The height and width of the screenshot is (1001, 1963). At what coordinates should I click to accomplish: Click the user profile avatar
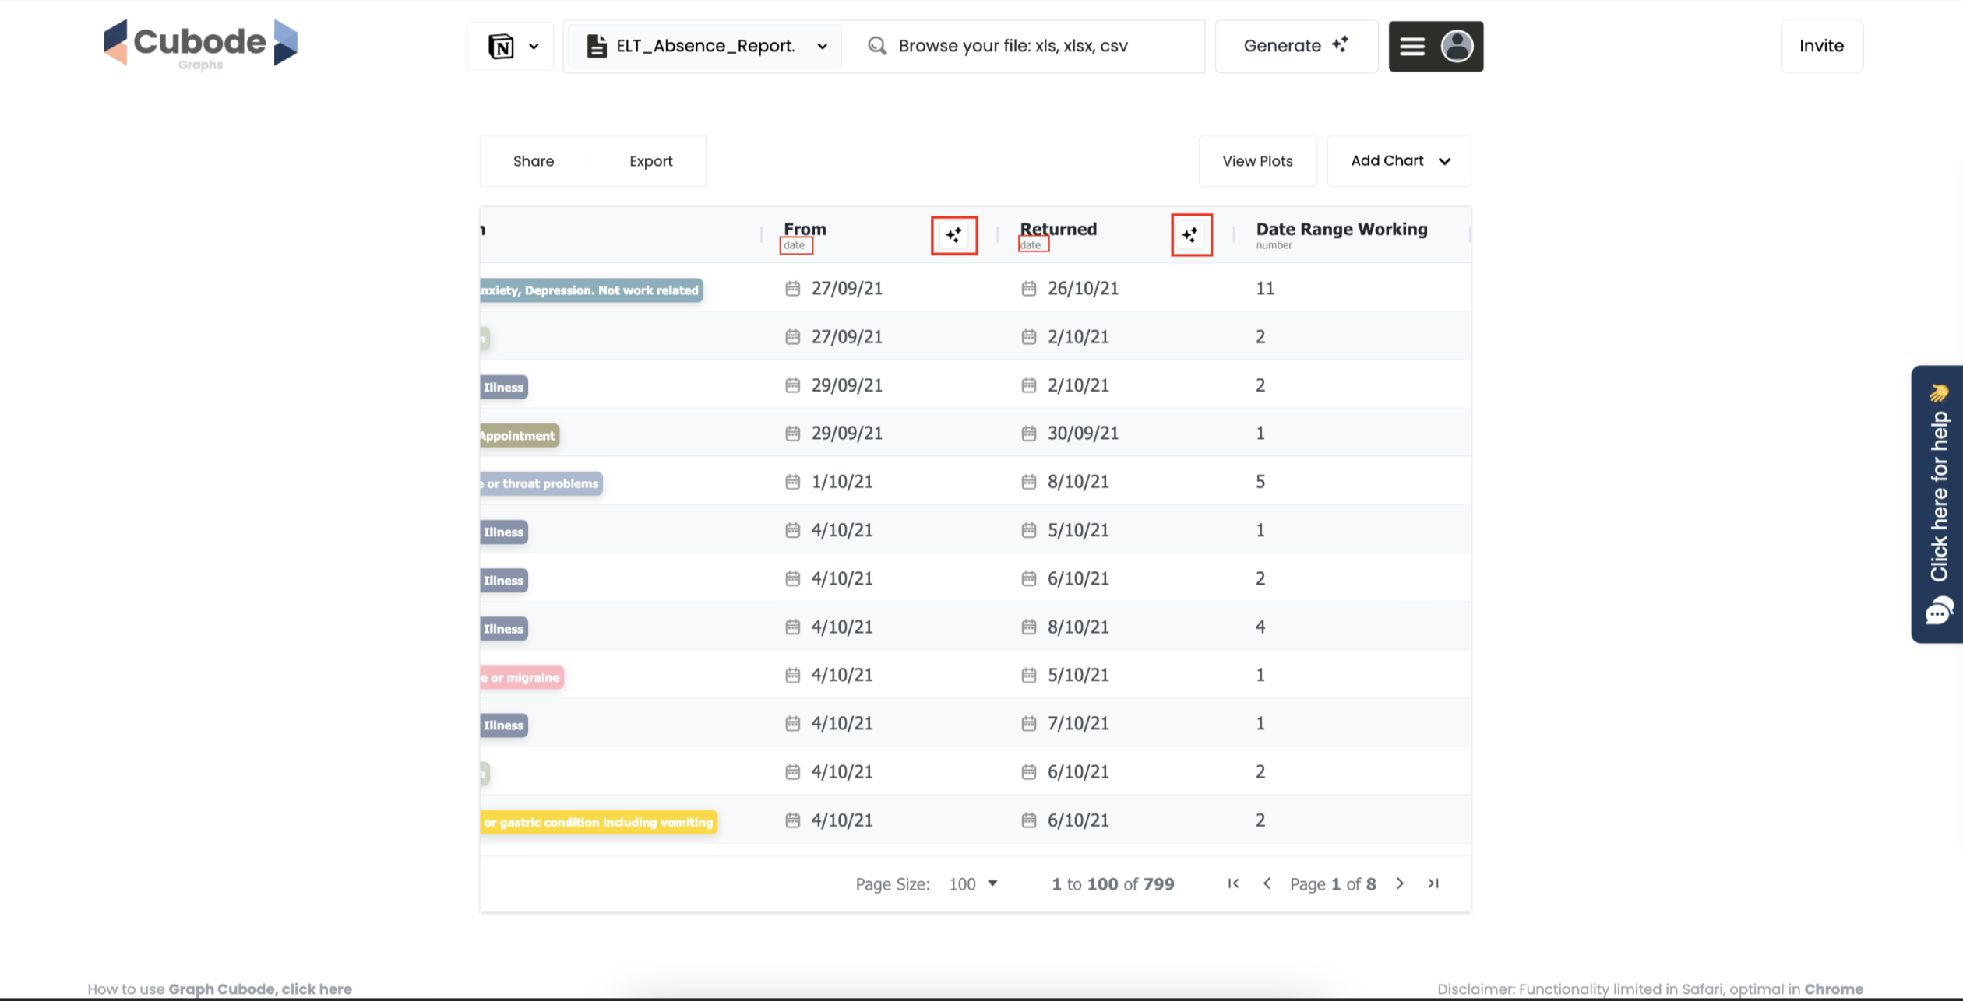1457,47
